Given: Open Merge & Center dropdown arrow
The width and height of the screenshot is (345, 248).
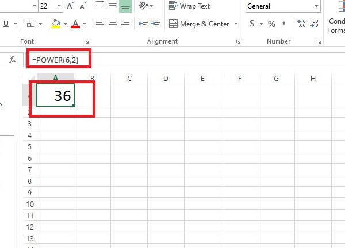Looking at the screenshot, I should tap(236, 24).
